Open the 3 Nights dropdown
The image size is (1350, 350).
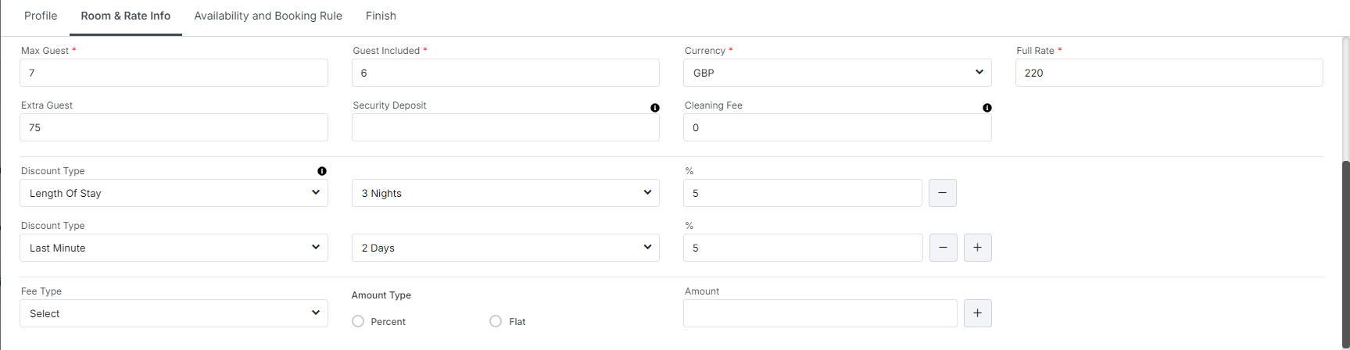[505, 193]
